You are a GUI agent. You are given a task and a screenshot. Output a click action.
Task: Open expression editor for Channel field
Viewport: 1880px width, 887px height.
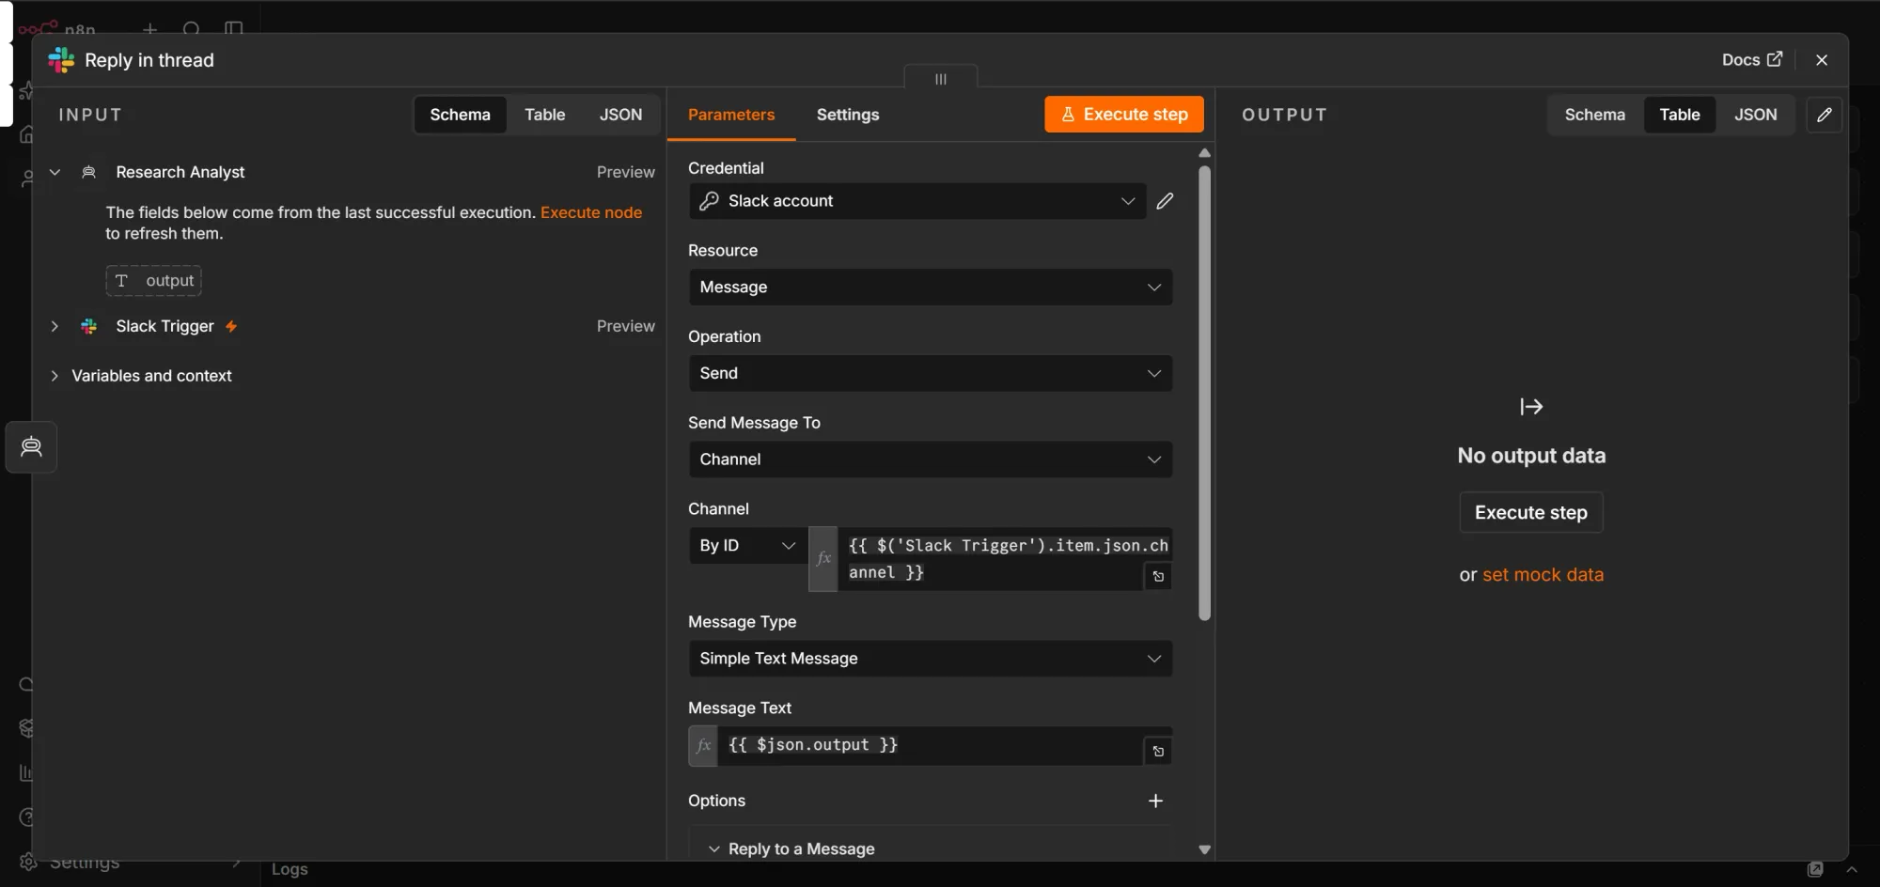[x=1158, y=577]
